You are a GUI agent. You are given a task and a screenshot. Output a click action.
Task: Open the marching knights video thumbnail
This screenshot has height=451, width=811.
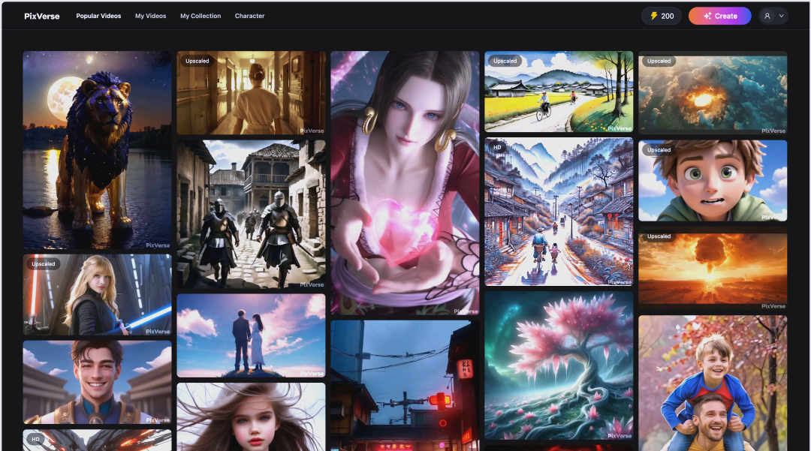click(251, 214)
